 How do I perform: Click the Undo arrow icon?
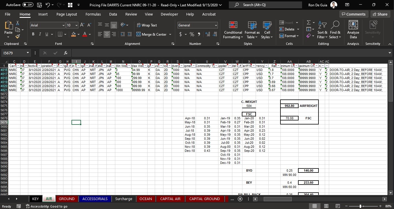coord(48,5)
